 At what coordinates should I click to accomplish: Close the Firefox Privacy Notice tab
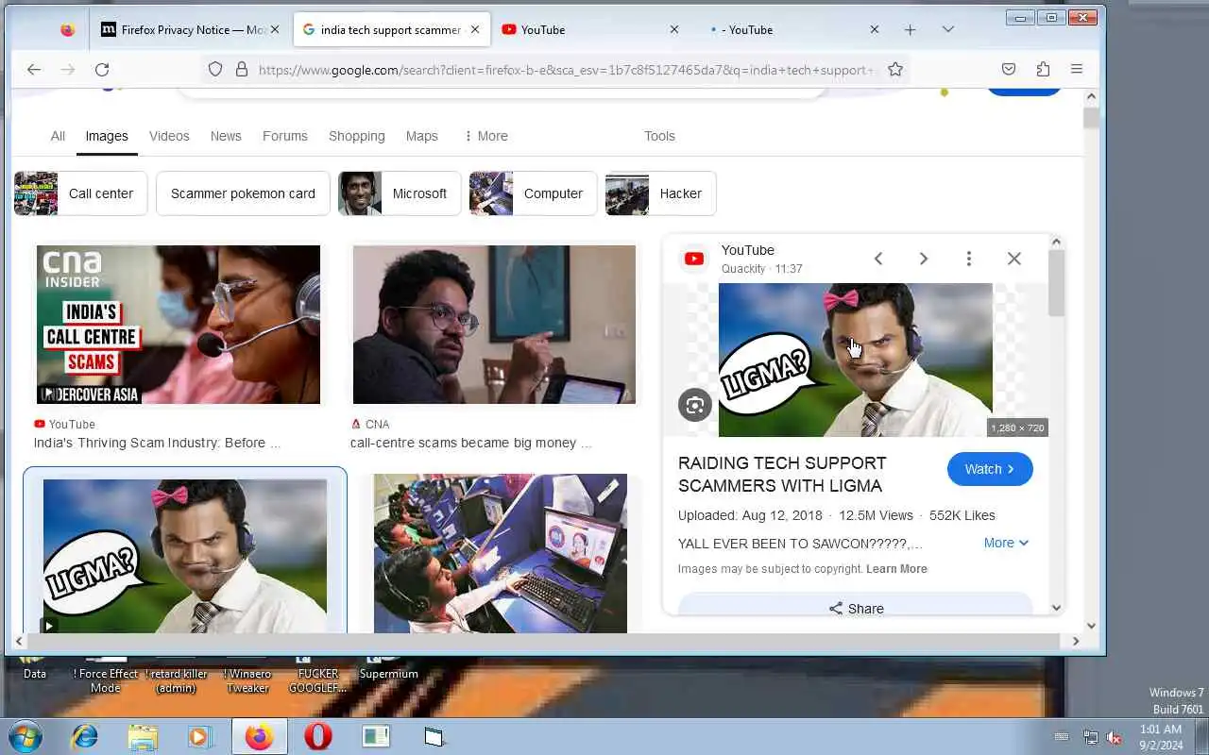[x=275, y=29]
